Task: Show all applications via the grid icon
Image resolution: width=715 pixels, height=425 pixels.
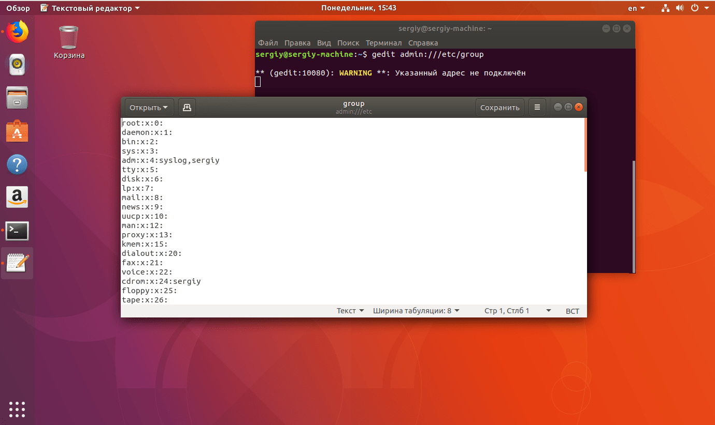Action: (x=17, y=409)
